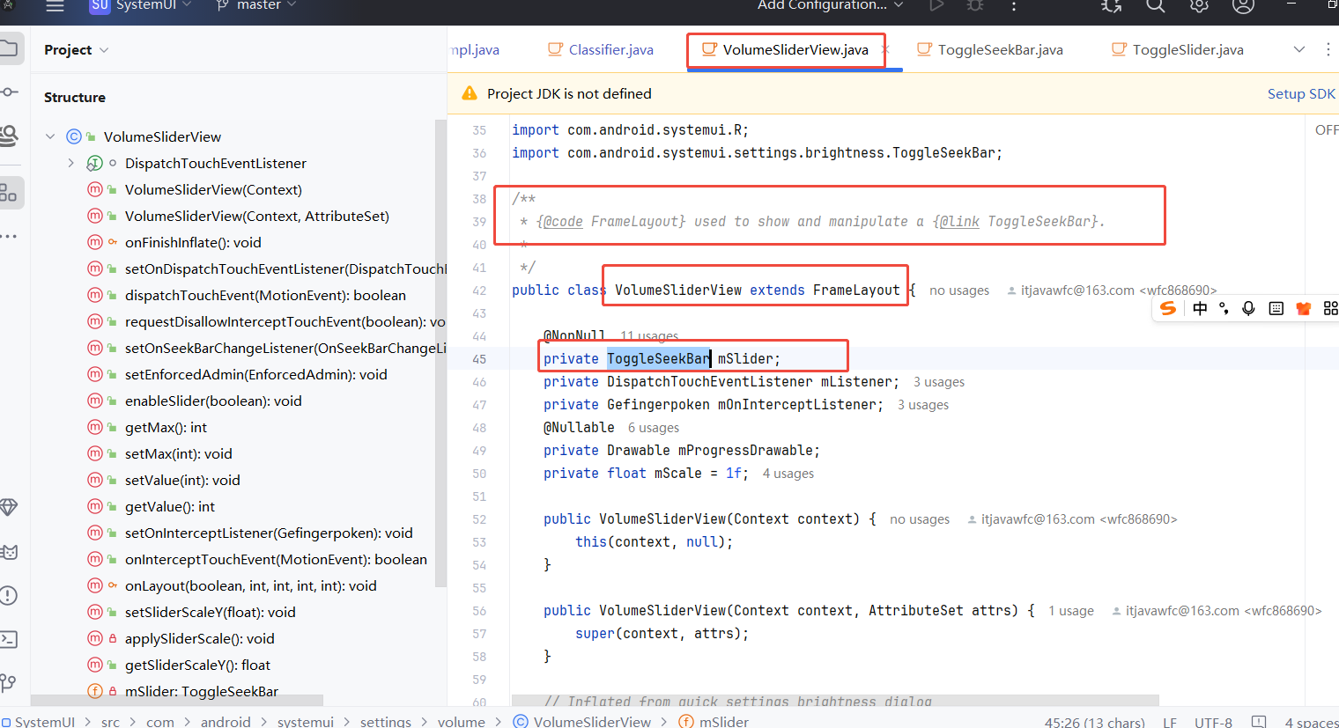Click the 45:26 caret position status entry
This screenshot has width=1339, height=728.
(1094, 722)
